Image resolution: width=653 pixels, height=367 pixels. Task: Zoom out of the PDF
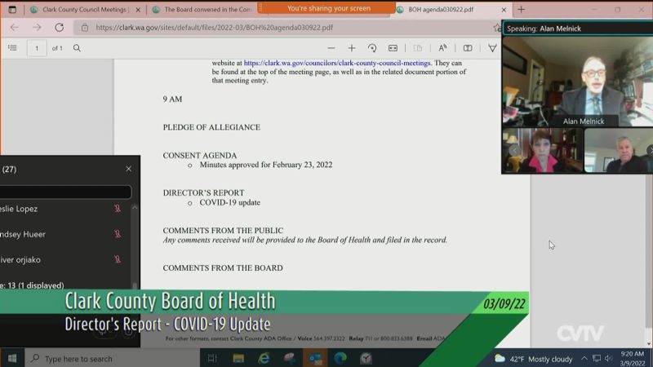pyautogui.click(x=331, y=48)
